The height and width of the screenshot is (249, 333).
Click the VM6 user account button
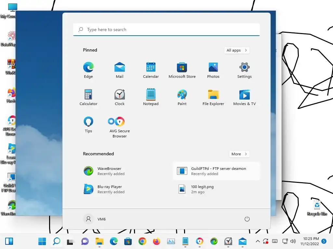(95, 219)
